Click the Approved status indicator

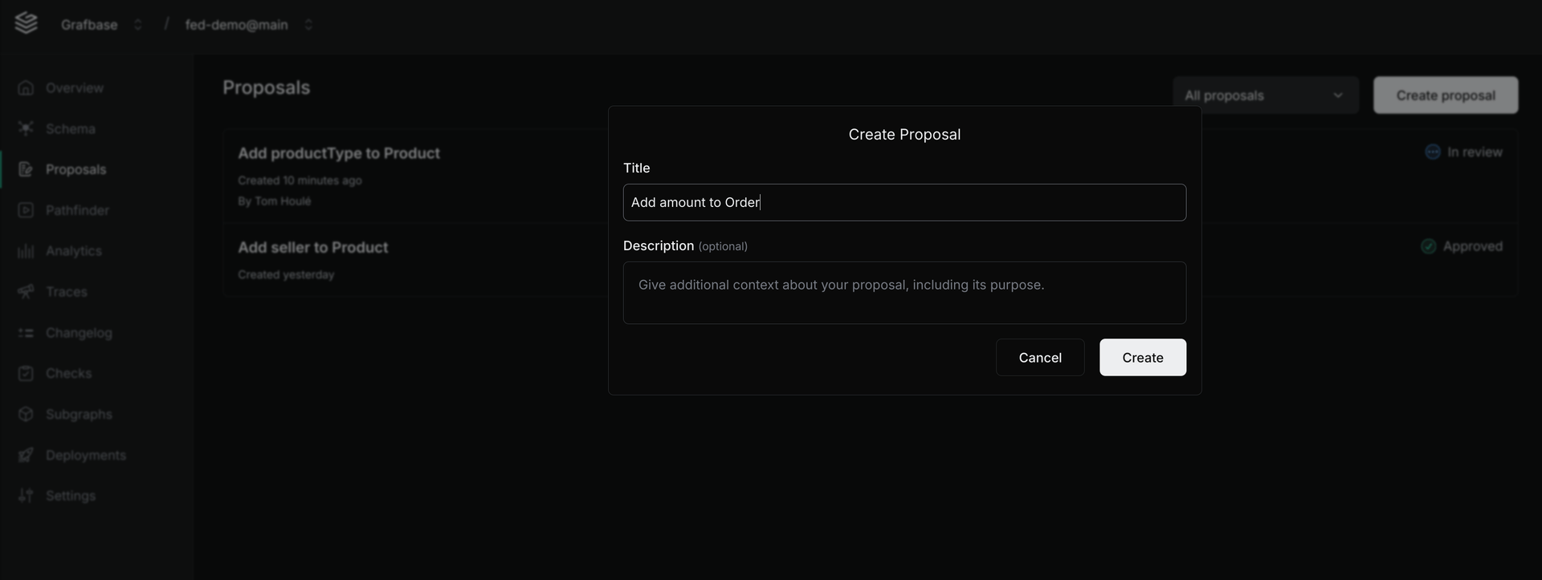(1462, 246)
